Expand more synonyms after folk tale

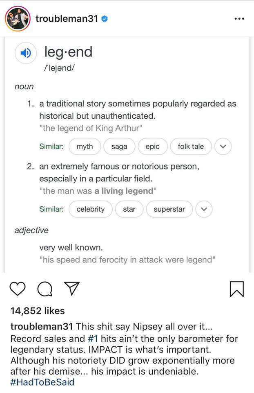tap(223, 147)
